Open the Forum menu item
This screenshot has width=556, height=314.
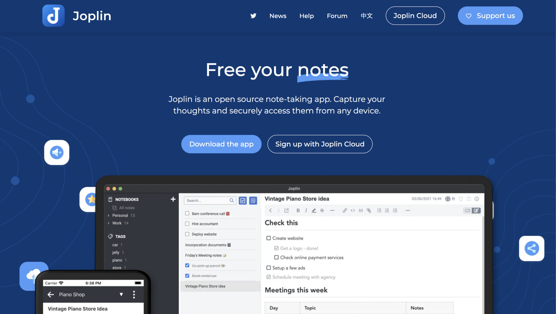pos(337,16)
